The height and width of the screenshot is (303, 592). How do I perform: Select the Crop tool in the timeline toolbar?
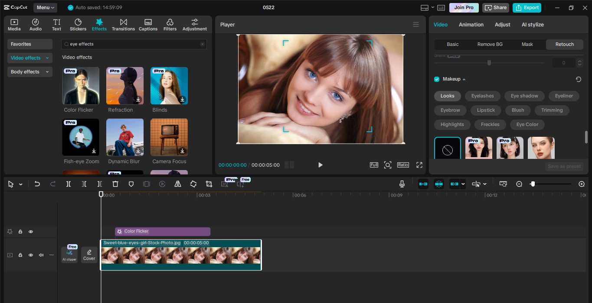[209, 184]
